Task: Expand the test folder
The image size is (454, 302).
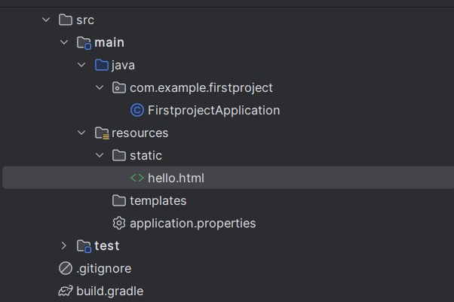Action: point(64,246)
